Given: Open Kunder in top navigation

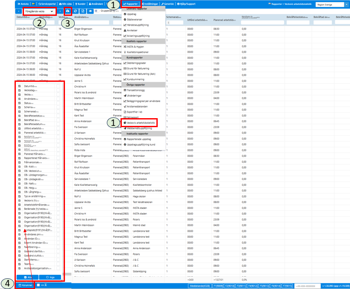Looking at the screenshot, I should (80, 4).
